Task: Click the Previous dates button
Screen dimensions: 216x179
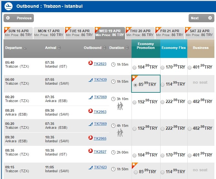Action: (x=19, y=18)
